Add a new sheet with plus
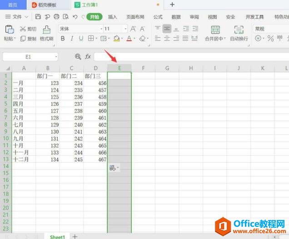 (x=75, y=236)
